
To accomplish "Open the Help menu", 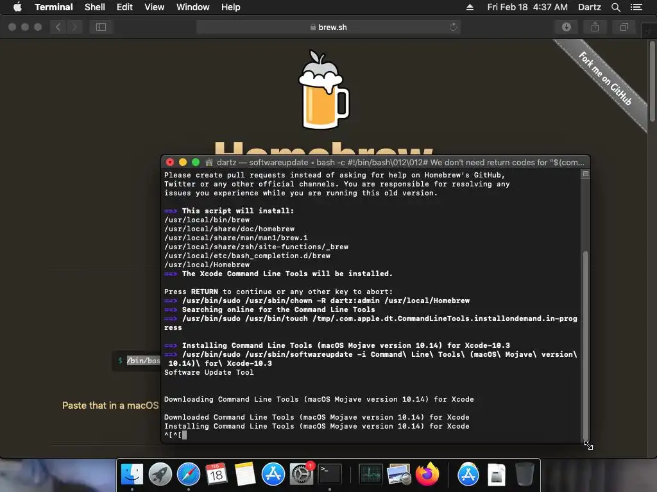I will 230,7.
